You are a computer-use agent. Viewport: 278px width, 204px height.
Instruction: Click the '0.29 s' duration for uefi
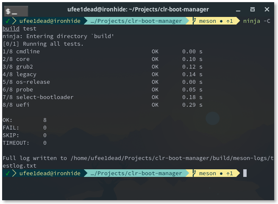192,105
